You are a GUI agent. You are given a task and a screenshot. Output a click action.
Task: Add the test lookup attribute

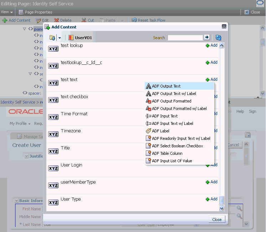(211, 46)
